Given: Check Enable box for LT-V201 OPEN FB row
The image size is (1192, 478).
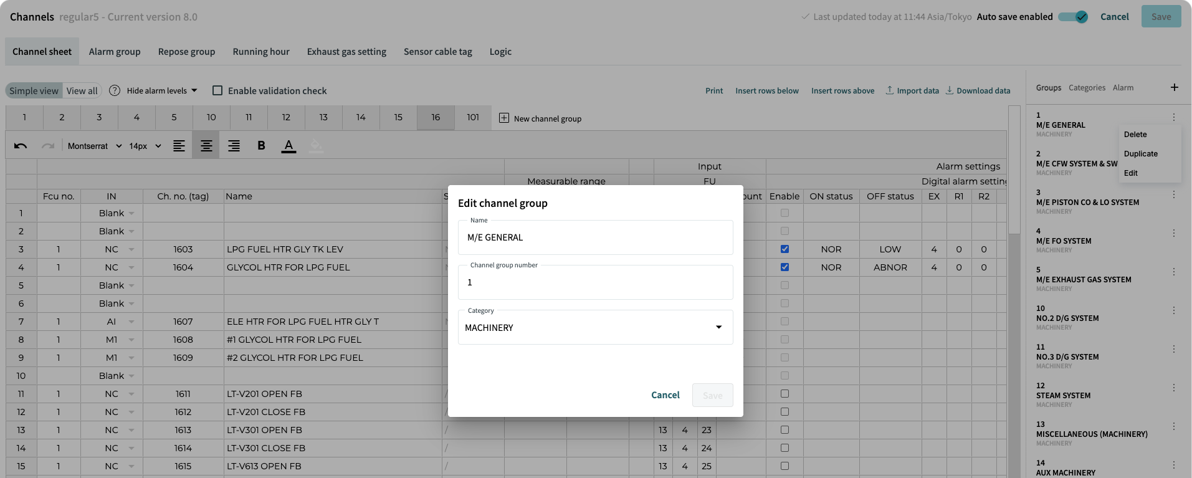Looking at the screenshot, I should pos(784,394).
